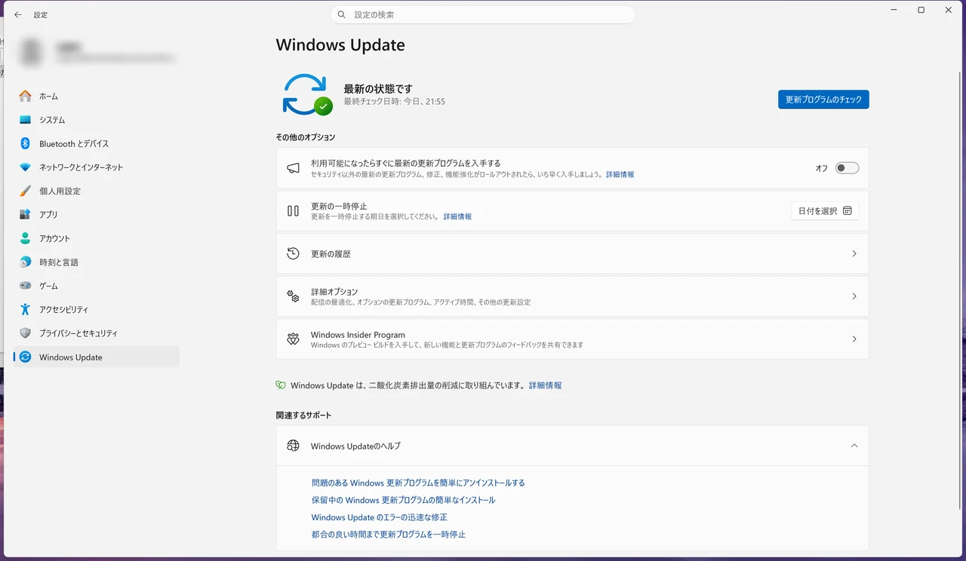The height and width of the screenshot is (561, 966).
Task: Click the プライバシーとセキュリティ shield icon
Action: 26,333
